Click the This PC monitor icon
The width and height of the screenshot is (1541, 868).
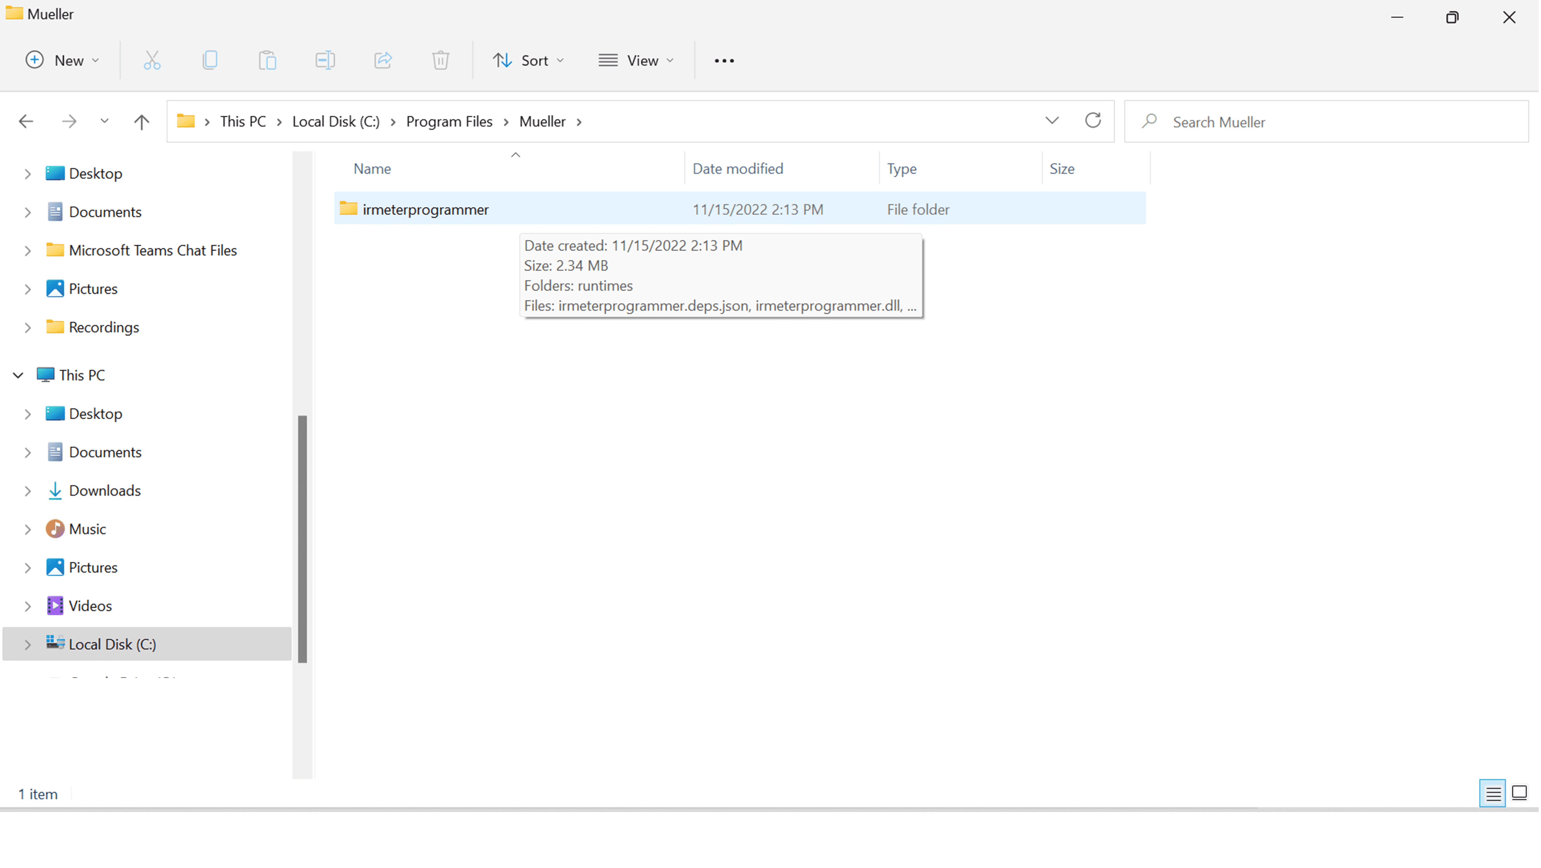coord(46,375)
